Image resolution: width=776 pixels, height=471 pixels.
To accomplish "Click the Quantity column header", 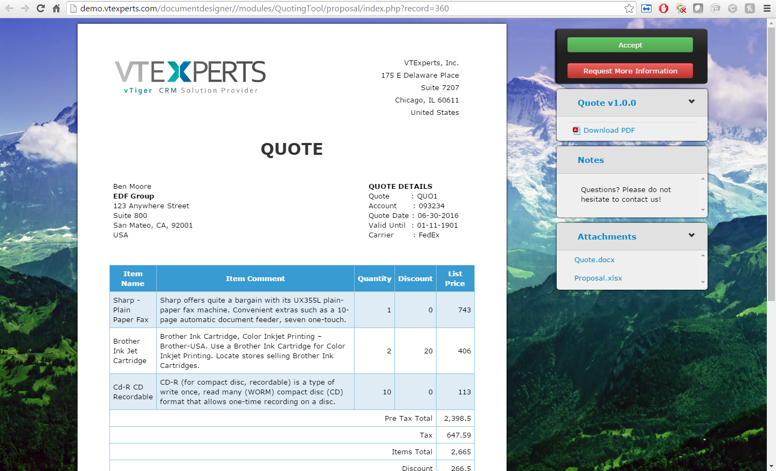I will click(x=375, y=278).
